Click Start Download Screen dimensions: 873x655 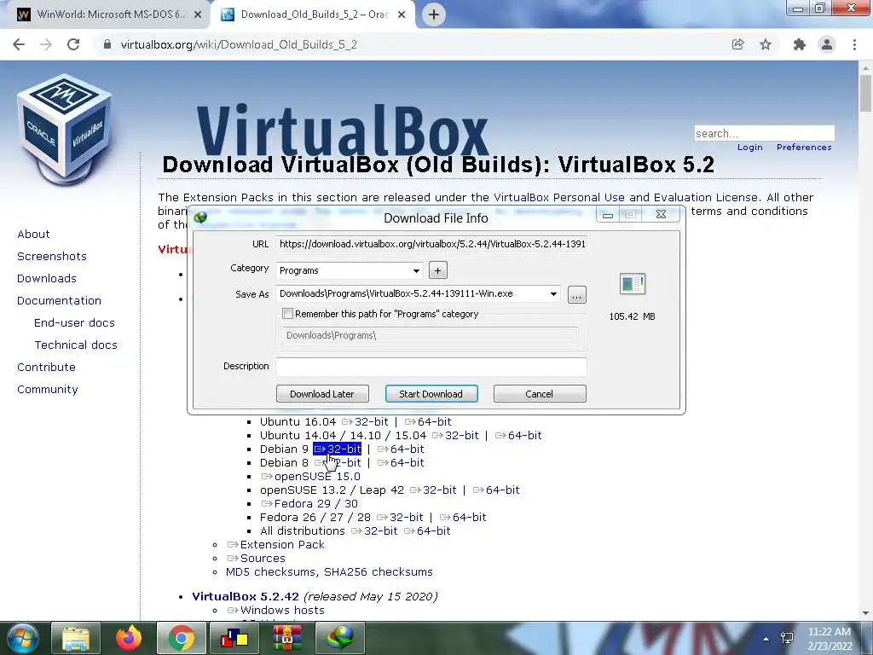coord(431,394)
